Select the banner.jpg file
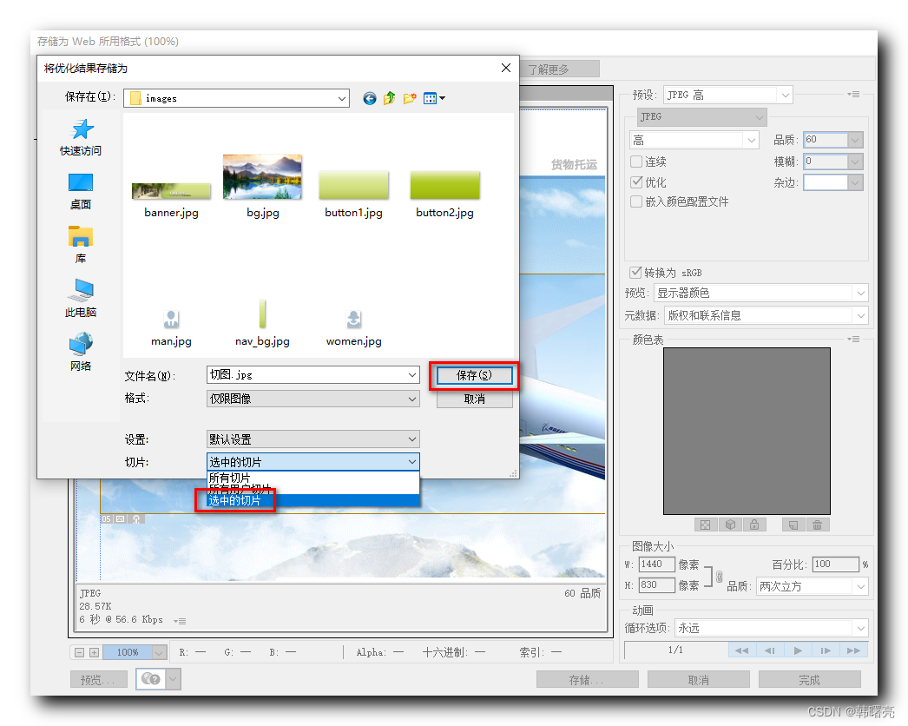The image size is (908, 726). 171,201
